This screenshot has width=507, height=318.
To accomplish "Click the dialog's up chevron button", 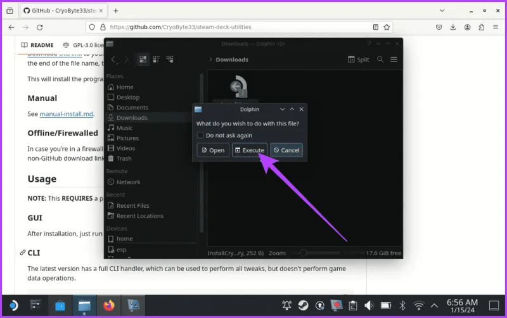I will [292, 109].
